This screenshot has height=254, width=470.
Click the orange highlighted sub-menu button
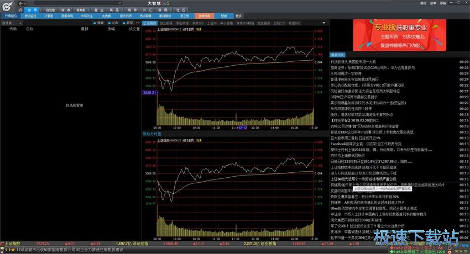coord(204,16)
